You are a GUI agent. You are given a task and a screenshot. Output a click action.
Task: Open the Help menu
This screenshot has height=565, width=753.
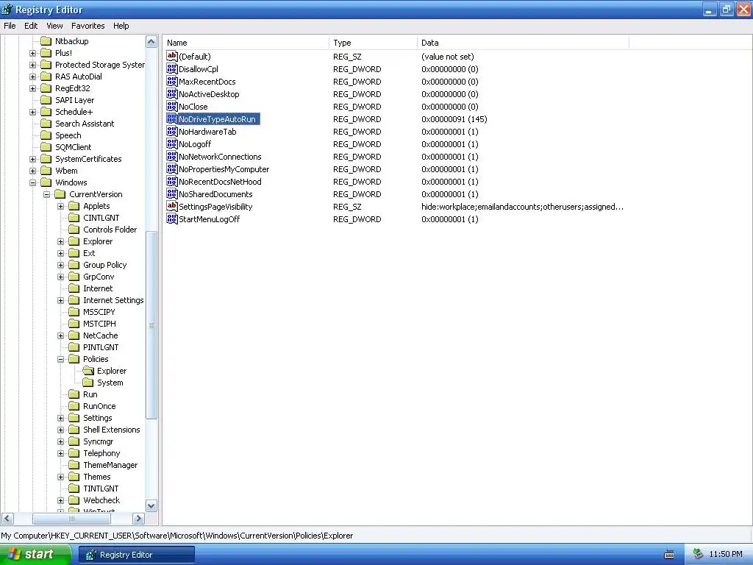(x=121, y=26)
